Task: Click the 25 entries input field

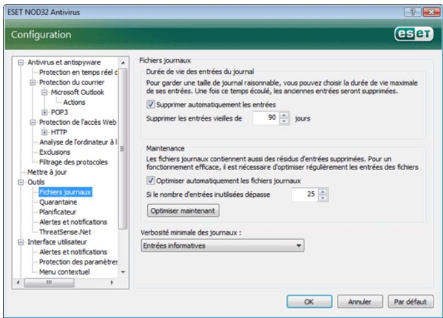Action: pyautogui.click(x=305, y=195)
